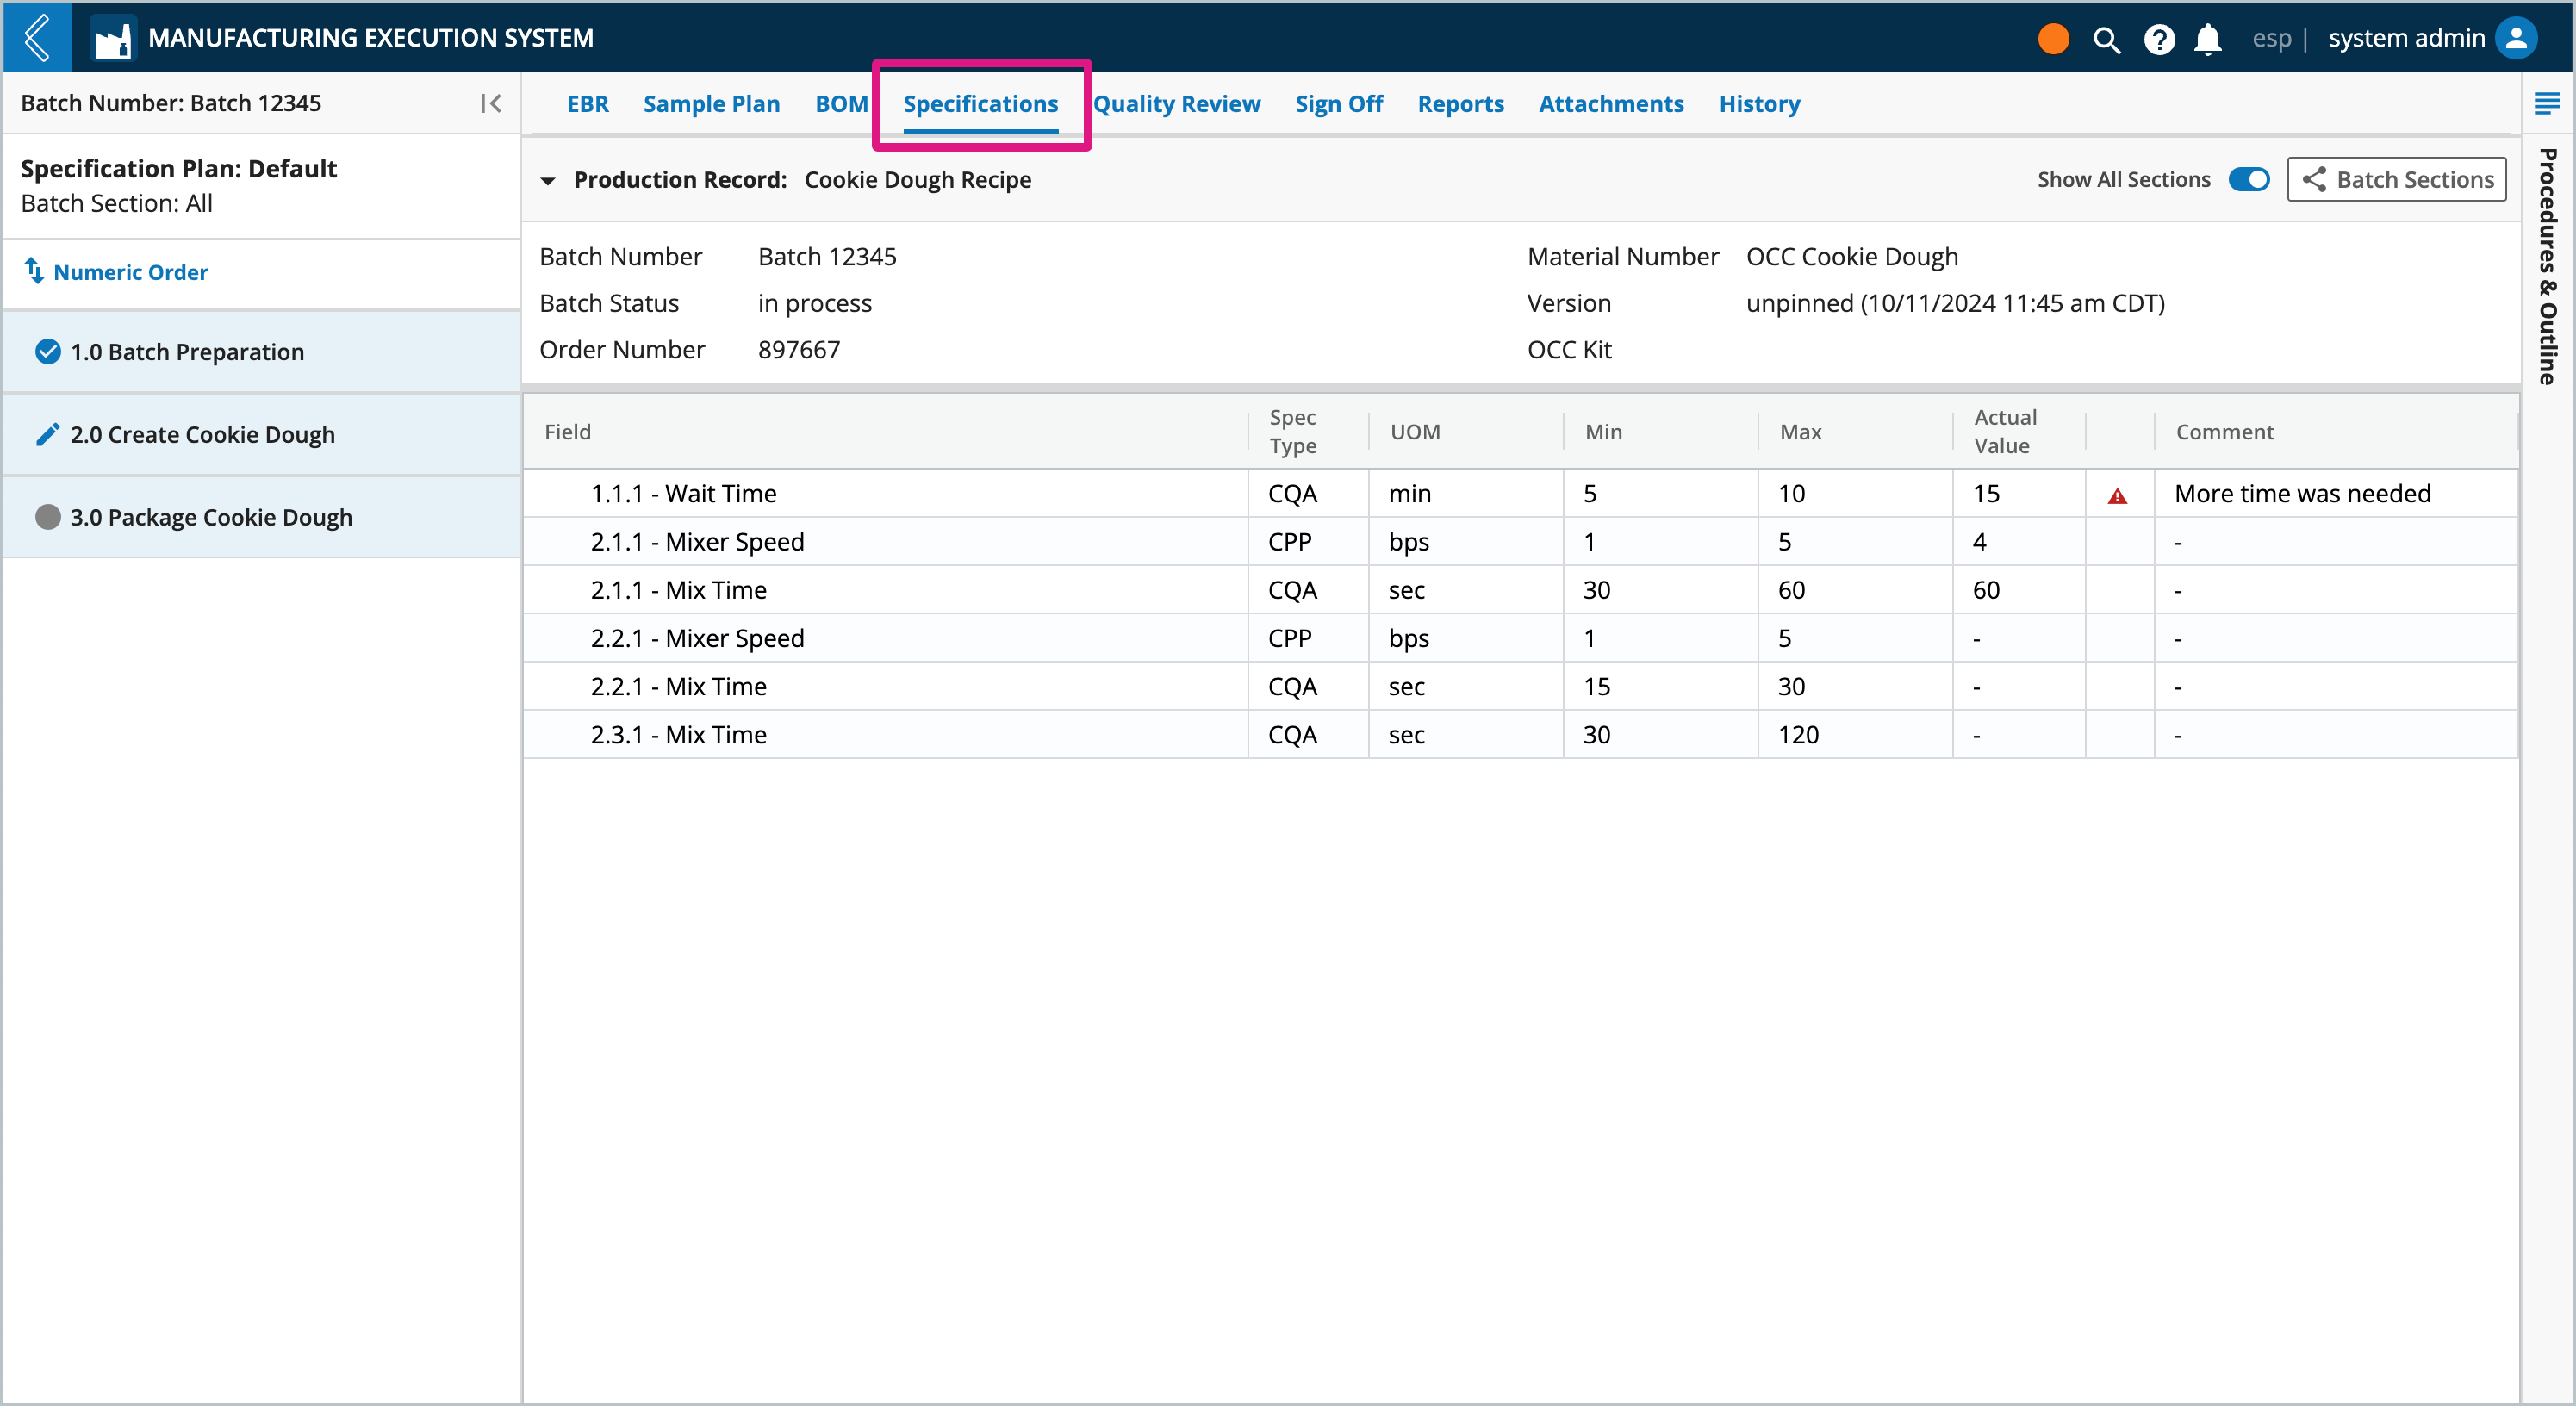The image size is (2576, 1406).
Task: Click the help question mark icon
Action: click(2159, 36)
